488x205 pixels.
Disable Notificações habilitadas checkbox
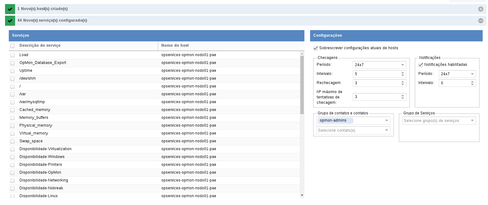pyautogui.click(x=421, y=65)
